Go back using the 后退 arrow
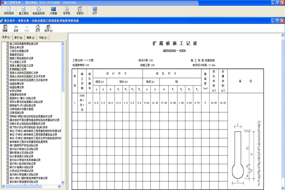285x190 pixels. pos(16,29)
